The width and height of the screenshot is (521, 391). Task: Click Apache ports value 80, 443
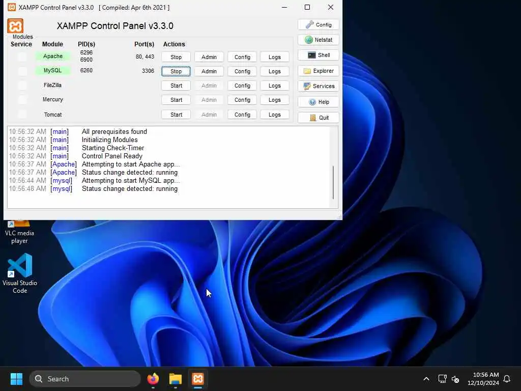pos(145,57)
